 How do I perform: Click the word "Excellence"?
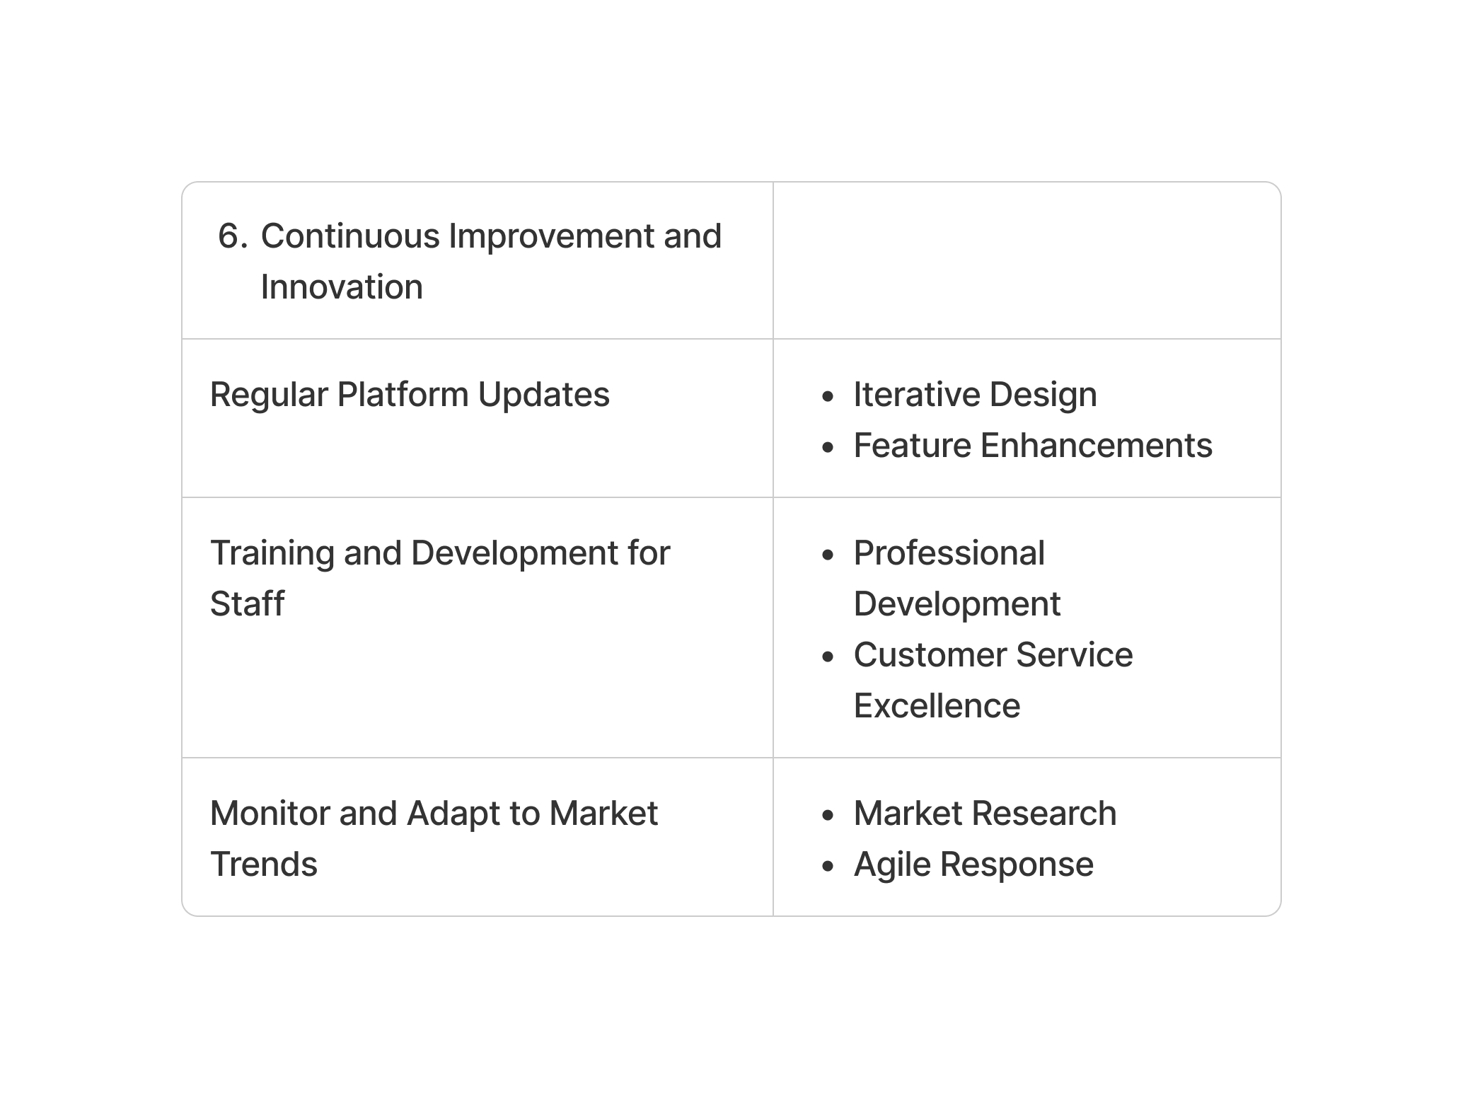[937, 706]
